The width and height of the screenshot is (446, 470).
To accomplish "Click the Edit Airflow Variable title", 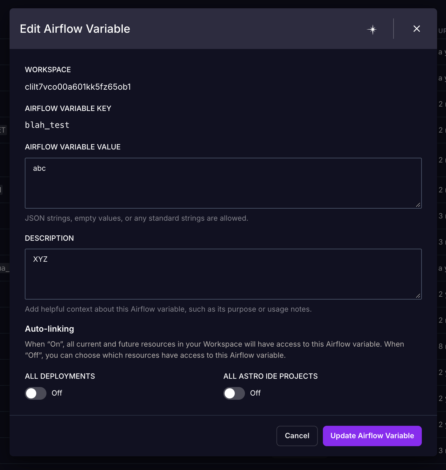I will (75, 29).
